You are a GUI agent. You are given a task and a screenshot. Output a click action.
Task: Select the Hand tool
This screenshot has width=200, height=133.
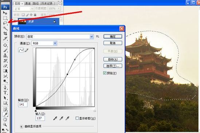(x=5, y=119)
